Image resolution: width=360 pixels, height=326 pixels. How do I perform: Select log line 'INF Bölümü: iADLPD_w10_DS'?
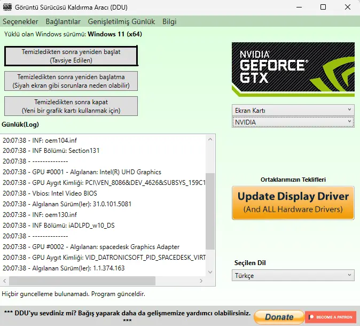point(59,226)
